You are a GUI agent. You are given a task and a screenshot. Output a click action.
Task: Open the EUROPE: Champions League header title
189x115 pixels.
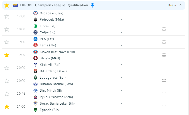[x=54, y=5]
